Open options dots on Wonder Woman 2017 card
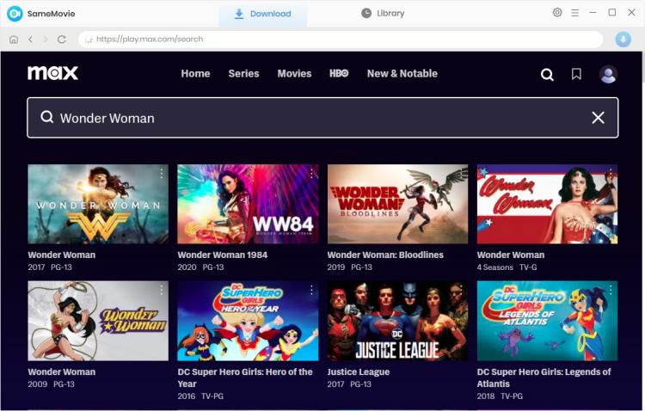The image size is (645, 411). [162, 173]
